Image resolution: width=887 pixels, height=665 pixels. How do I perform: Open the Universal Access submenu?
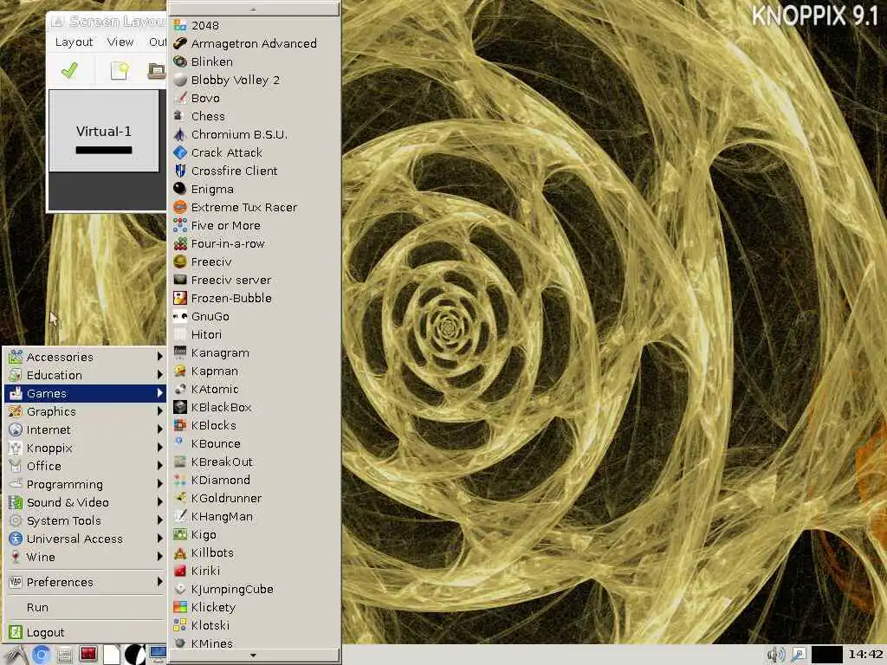click(x=85, y=539)
